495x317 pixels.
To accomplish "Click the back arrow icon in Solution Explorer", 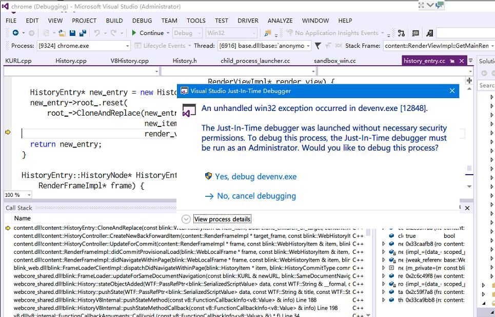I will point(484,73).
